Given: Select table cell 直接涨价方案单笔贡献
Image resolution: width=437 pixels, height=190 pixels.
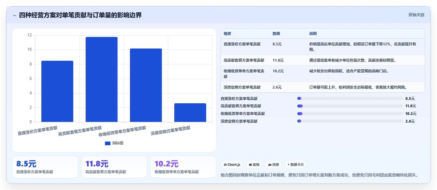Looking at the screenshot, I should (242, 44).
